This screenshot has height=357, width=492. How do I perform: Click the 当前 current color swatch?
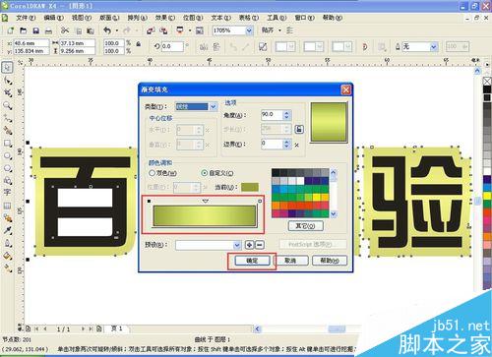[x=250, y=187]
